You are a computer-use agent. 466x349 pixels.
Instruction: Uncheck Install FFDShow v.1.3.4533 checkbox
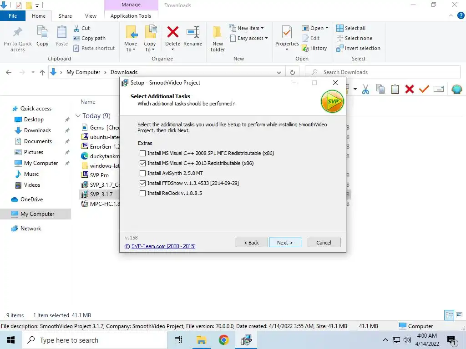[x=142, y=184]
